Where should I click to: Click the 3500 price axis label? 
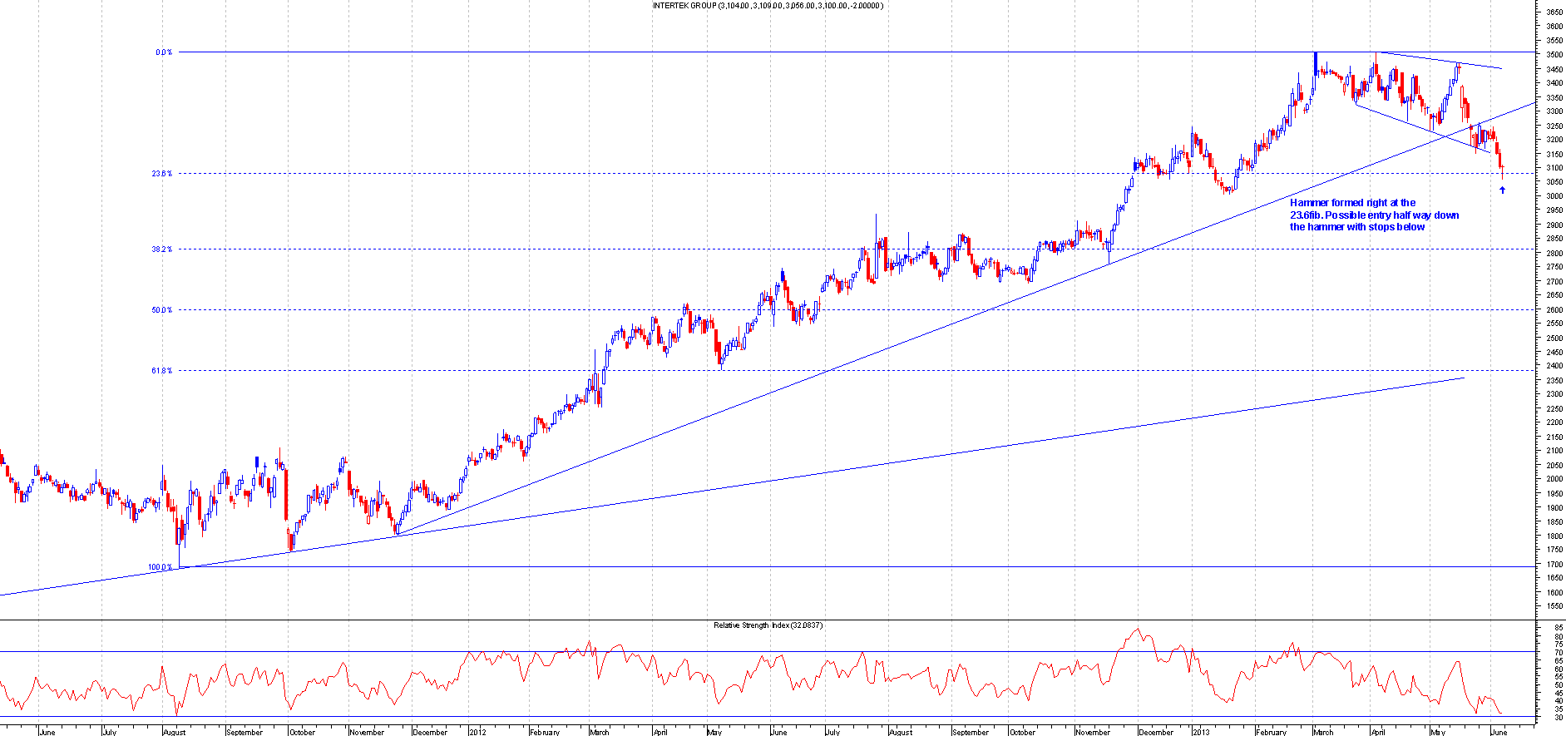(x=1554, y=55)
